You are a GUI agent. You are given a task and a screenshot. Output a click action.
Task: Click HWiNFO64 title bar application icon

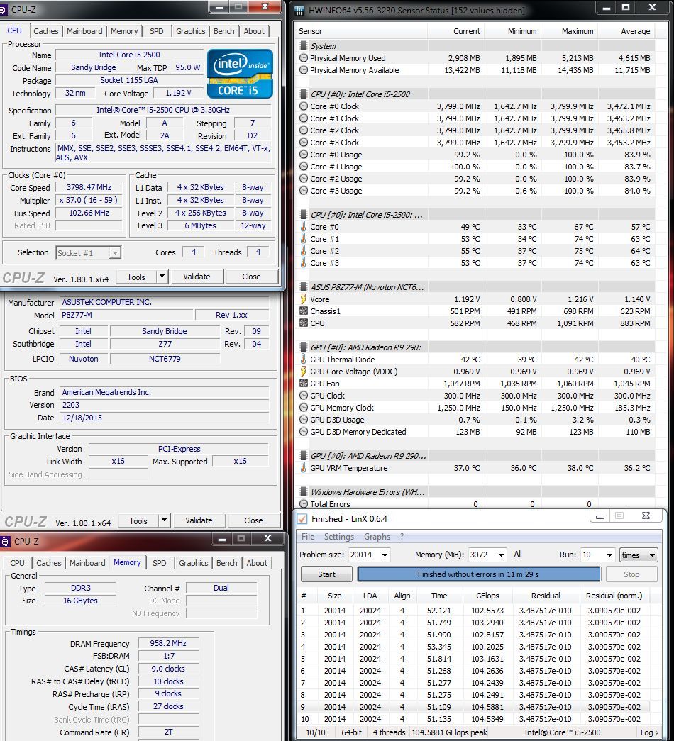[x=299, y=9]
